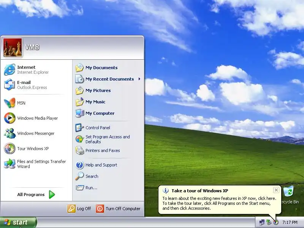Choose the Control Panel menu label
The image size is (304, 228).
98,128
